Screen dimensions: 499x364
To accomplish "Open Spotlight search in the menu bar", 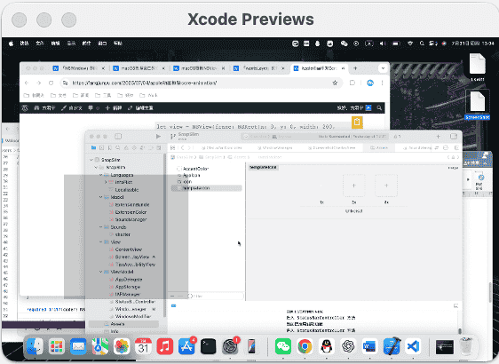I will pos(422,44).
